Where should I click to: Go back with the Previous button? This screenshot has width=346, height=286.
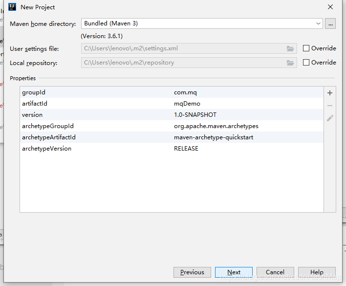(x=192, y=272)
